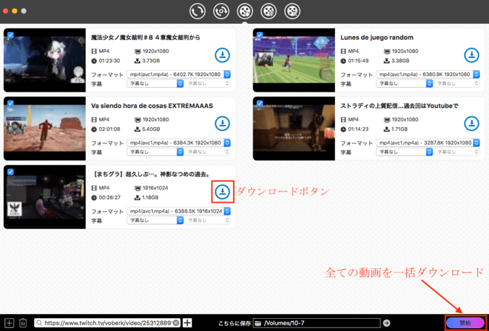This screenshot has height=331, width=489.
Task: Click the add-task icon at bottom-left corner
Action: pos(9,323)
